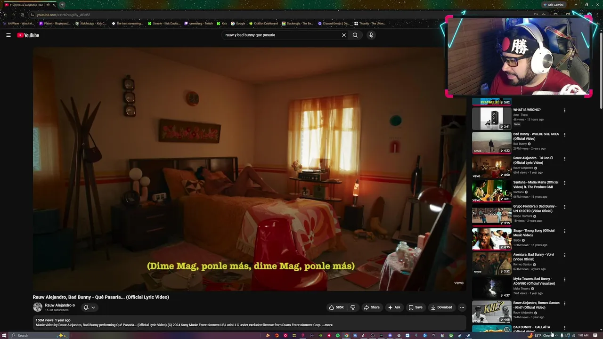Open Rauw Alejandro channel avatar
Viewport: 603px width, 339px height.
[38, 307]
